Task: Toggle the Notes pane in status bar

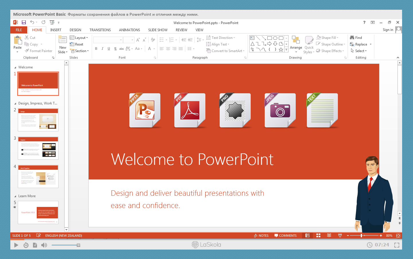Action: coord(261,236)
